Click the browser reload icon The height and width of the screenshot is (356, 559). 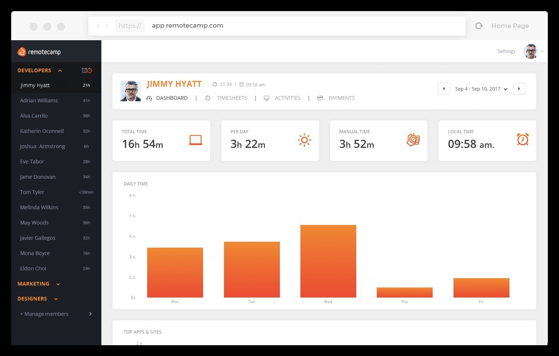(479, 26)
